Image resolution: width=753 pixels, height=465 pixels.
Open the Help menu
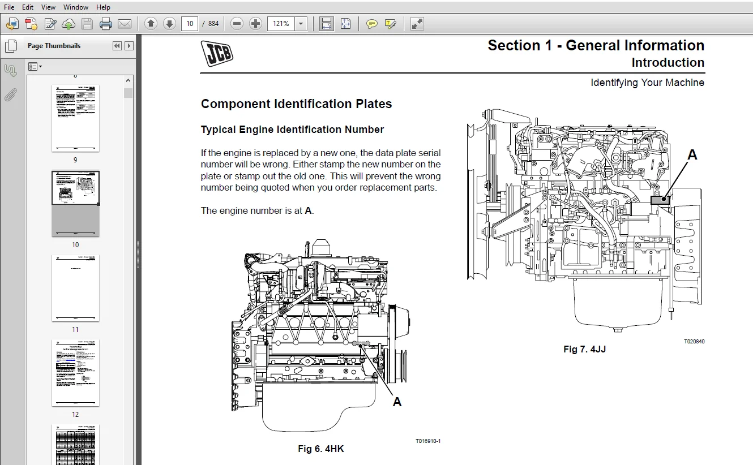[103, 7]
